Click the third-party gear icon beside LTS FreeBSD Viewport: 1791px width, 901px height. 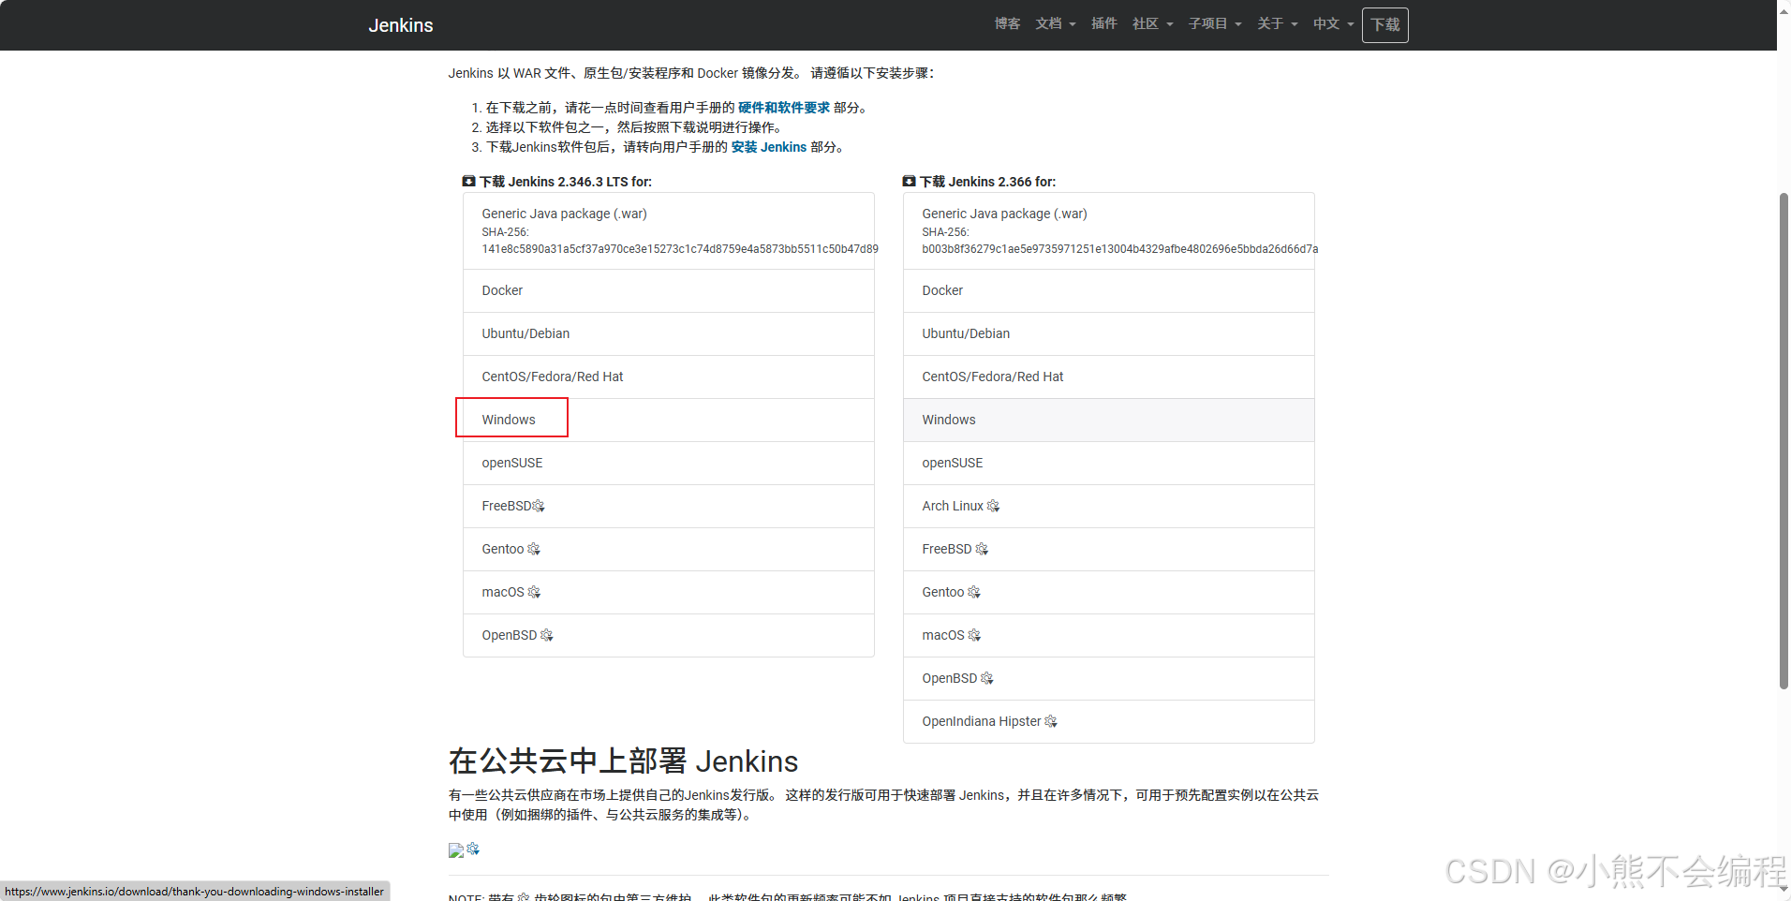(x=539, y=506)
